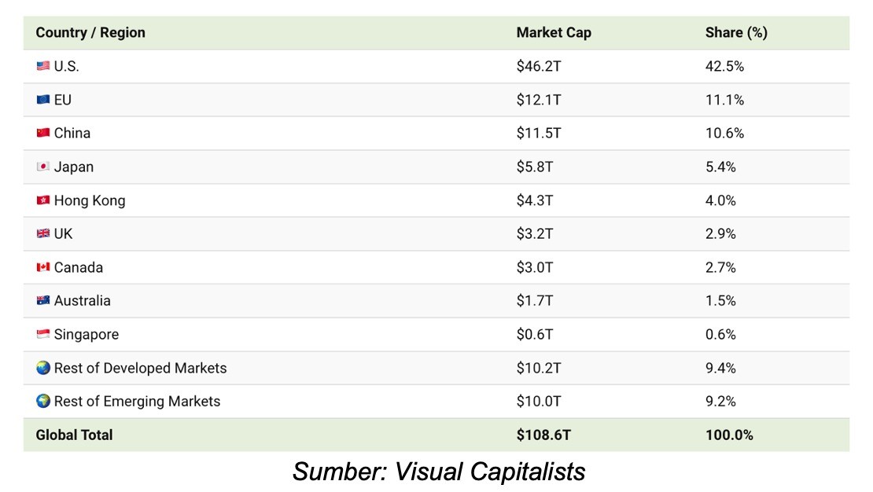This screenshot has width=873, height=492.
Task: Click the globe icon beside Emerging Markets
Action: click(x=43, y=401)
